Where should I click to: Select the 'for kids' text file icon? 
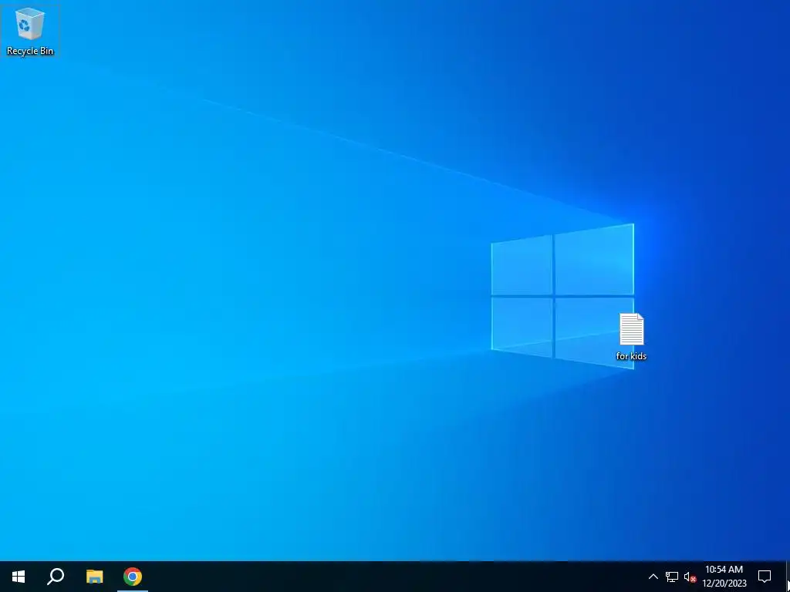631,336
